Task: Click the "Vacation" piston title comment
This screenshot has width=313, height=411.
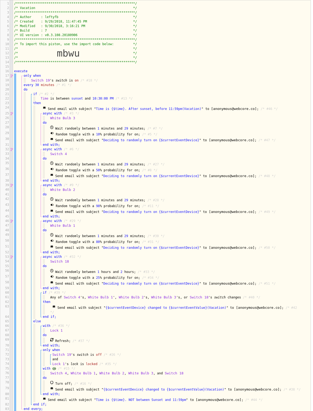Action: (75, 8)
